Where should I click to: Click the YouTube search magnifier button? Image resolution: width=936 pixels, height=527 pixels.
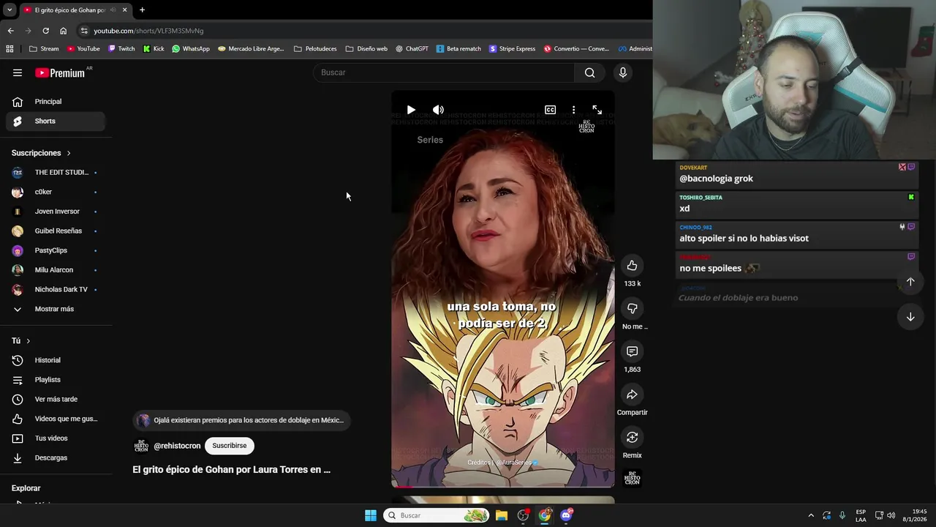[x=589, y=72]
